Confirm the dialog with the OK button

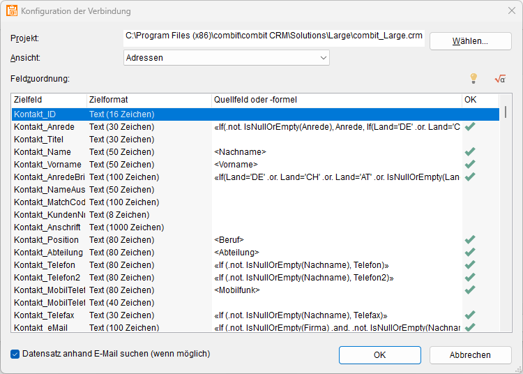(x=379, y=355)
